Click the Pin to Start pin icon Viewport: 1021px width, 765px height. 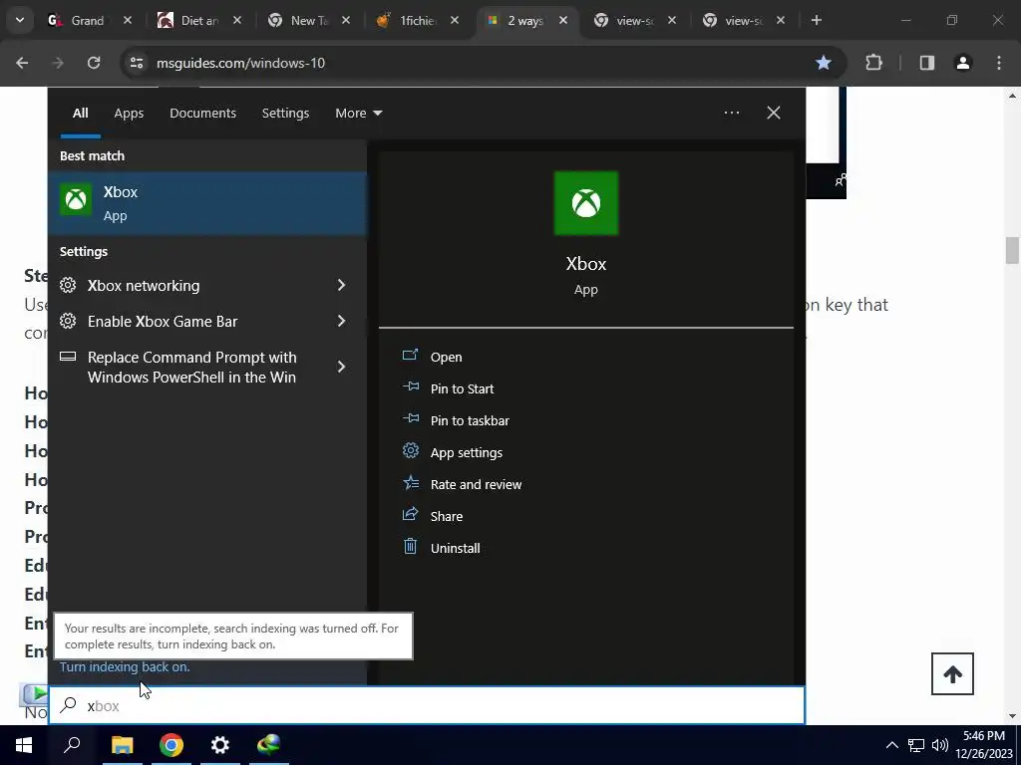click(x=410, y=387)
